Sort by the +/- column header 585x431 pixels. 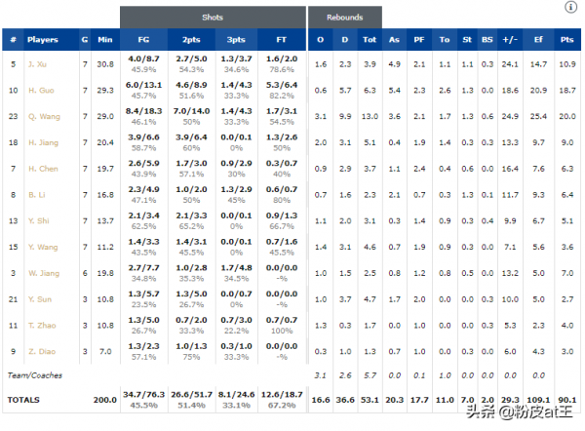(x=508, y=40)
